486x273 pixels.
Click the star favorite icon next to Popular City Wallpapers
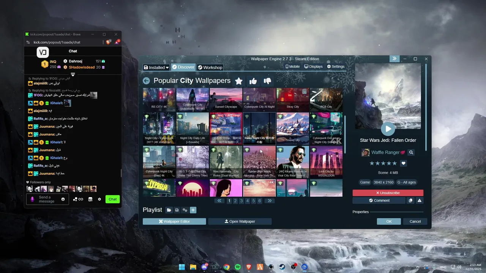(239, 81)
